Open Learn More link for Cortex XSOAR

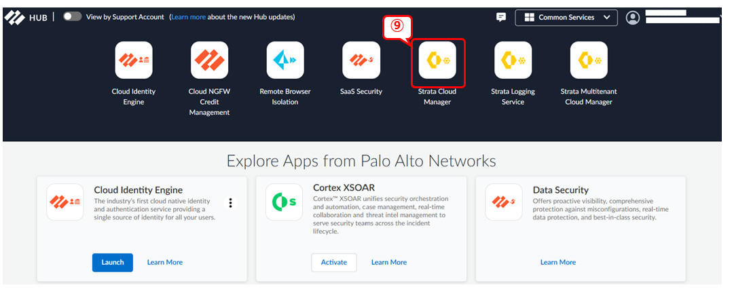[x=388, y=262]
